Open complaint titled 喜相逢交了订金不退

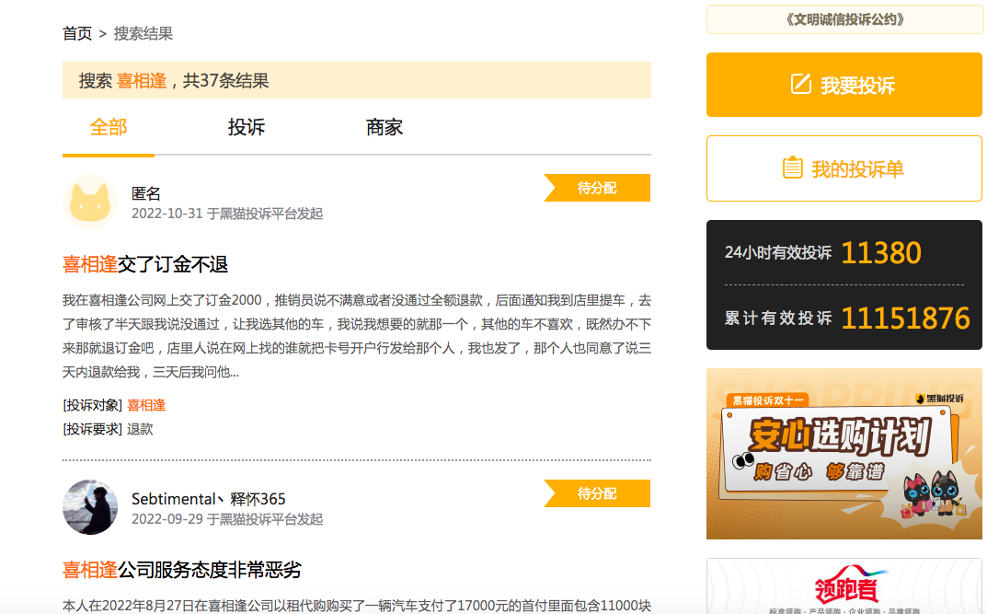(x=145, y=264)
